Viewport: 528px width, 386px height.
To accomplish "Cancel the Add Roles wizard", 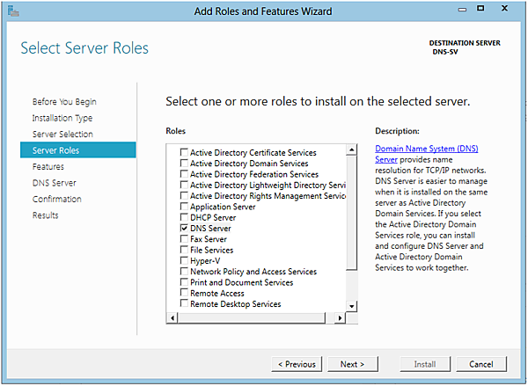I will (x=481, y=364).
